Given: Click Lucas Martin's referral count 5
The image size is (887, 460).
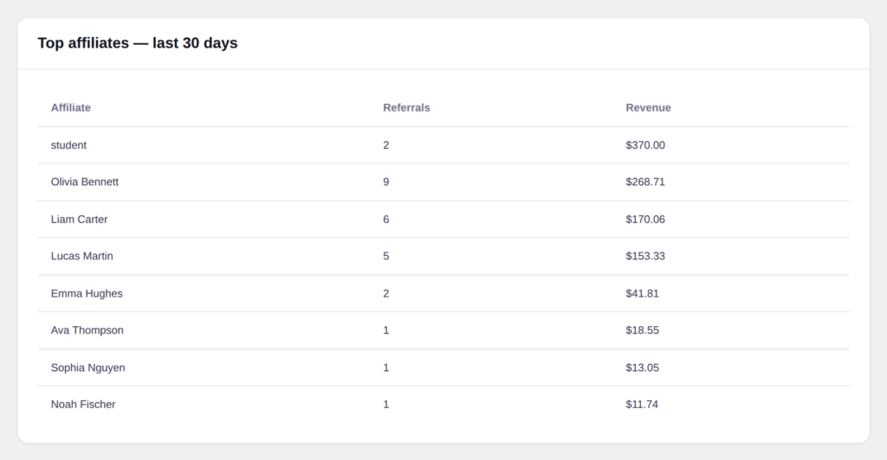Looking at the screenshot, I should [385, 256].
